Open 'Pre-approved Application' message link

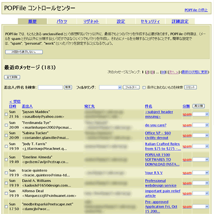coord(161,207)
